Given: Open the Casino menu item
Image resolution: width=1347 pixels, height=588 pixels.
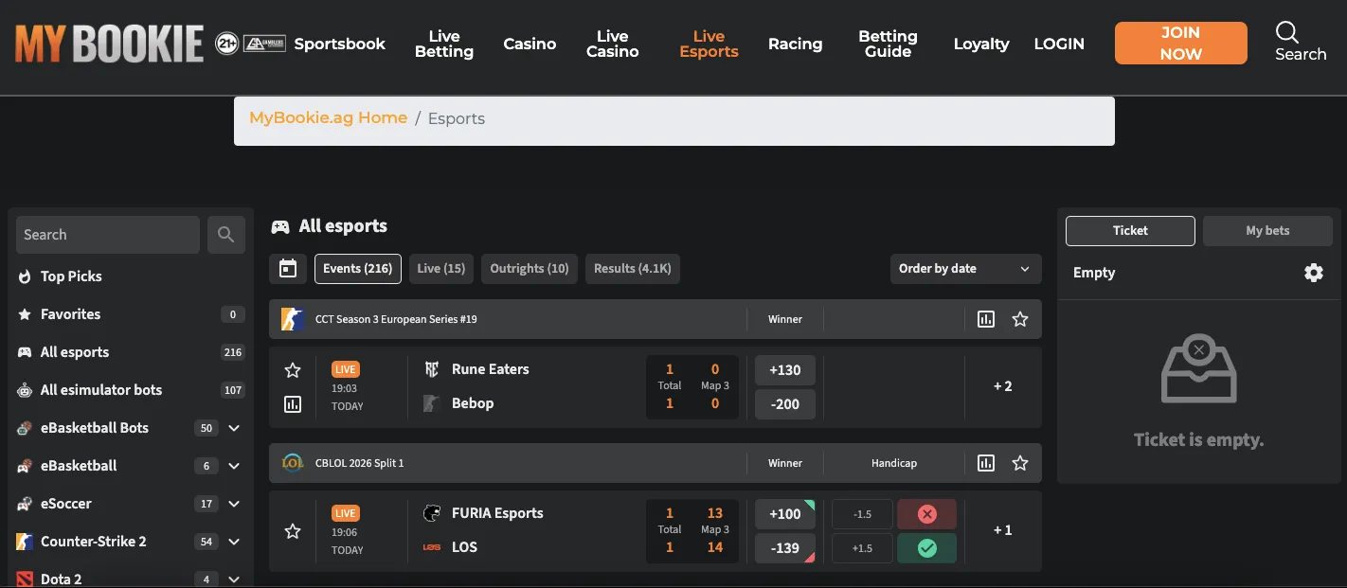Looking at the screenshot, I should tap(530, 44).
